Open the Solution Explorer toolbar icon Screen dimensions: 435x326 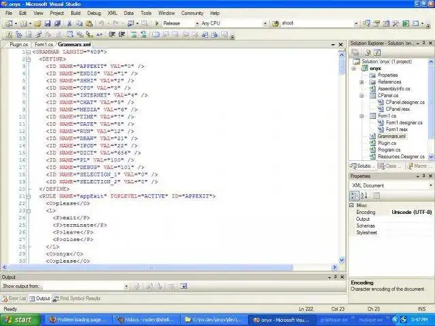(366, 24)
